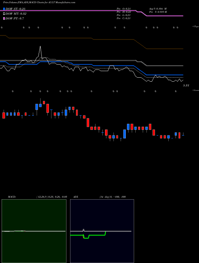The image size is (199, 263).
Task: Click the green ADX line in ADX panel
Action: click(x=96, y=235)
